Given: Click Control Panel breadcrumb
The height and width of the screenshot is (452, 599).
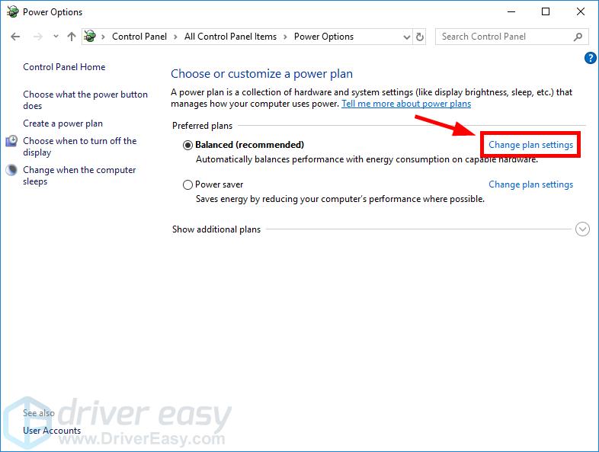Looking at the screenshot, I should tap(139, 37).
